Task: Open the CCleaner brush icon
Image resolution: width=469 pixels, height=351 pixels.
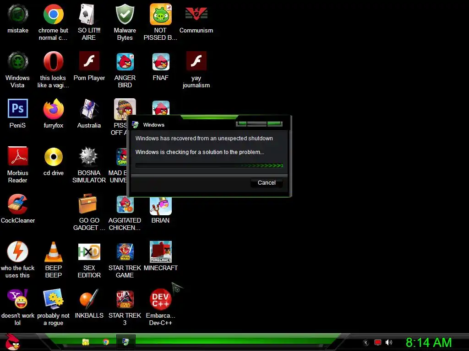Action: coord(18,204)
